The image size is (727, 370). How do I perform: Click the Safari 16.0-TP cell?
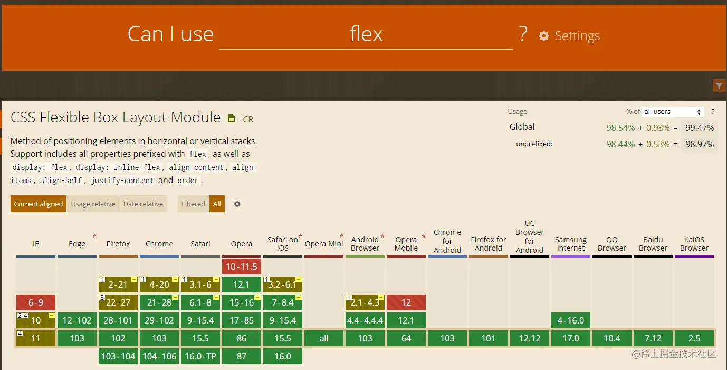pos(200,356)
